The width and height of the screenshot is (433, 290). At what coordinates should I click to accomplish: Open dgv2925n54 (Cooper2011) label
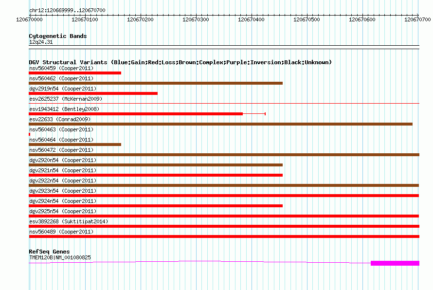point(63,211)
